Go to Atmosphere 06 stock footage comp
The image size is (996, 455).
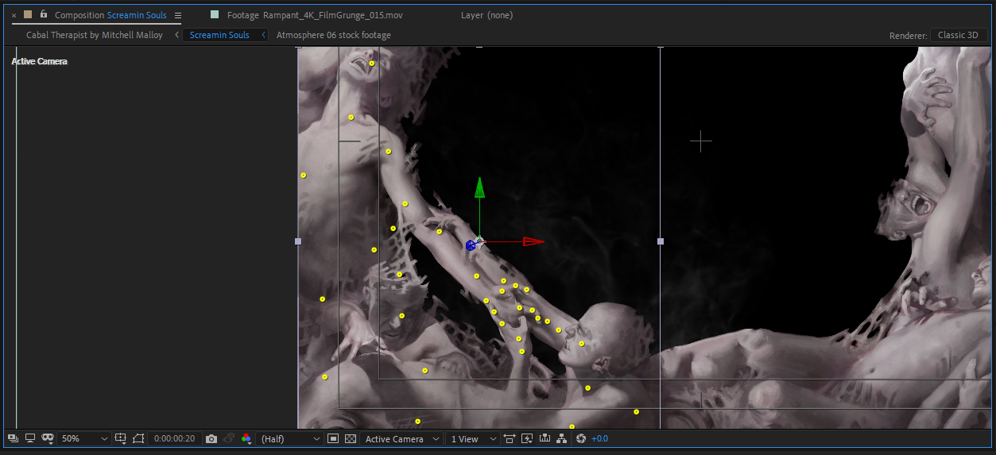point(334,35)
